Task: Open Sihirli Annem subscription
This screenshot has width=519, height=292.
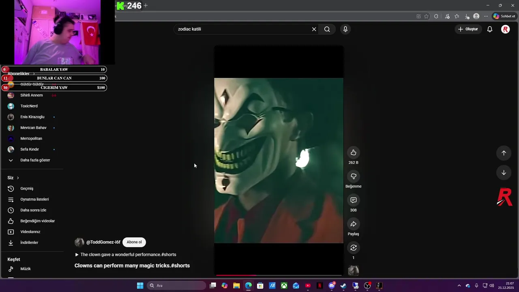Action: click(x=32, y=95)
